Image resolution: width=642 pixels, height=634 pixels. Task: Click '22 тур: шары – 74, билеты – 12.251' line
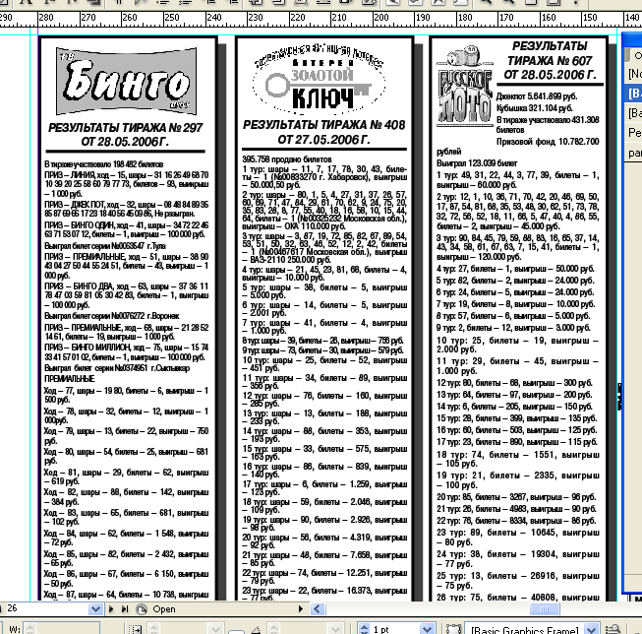pos(324,573)
